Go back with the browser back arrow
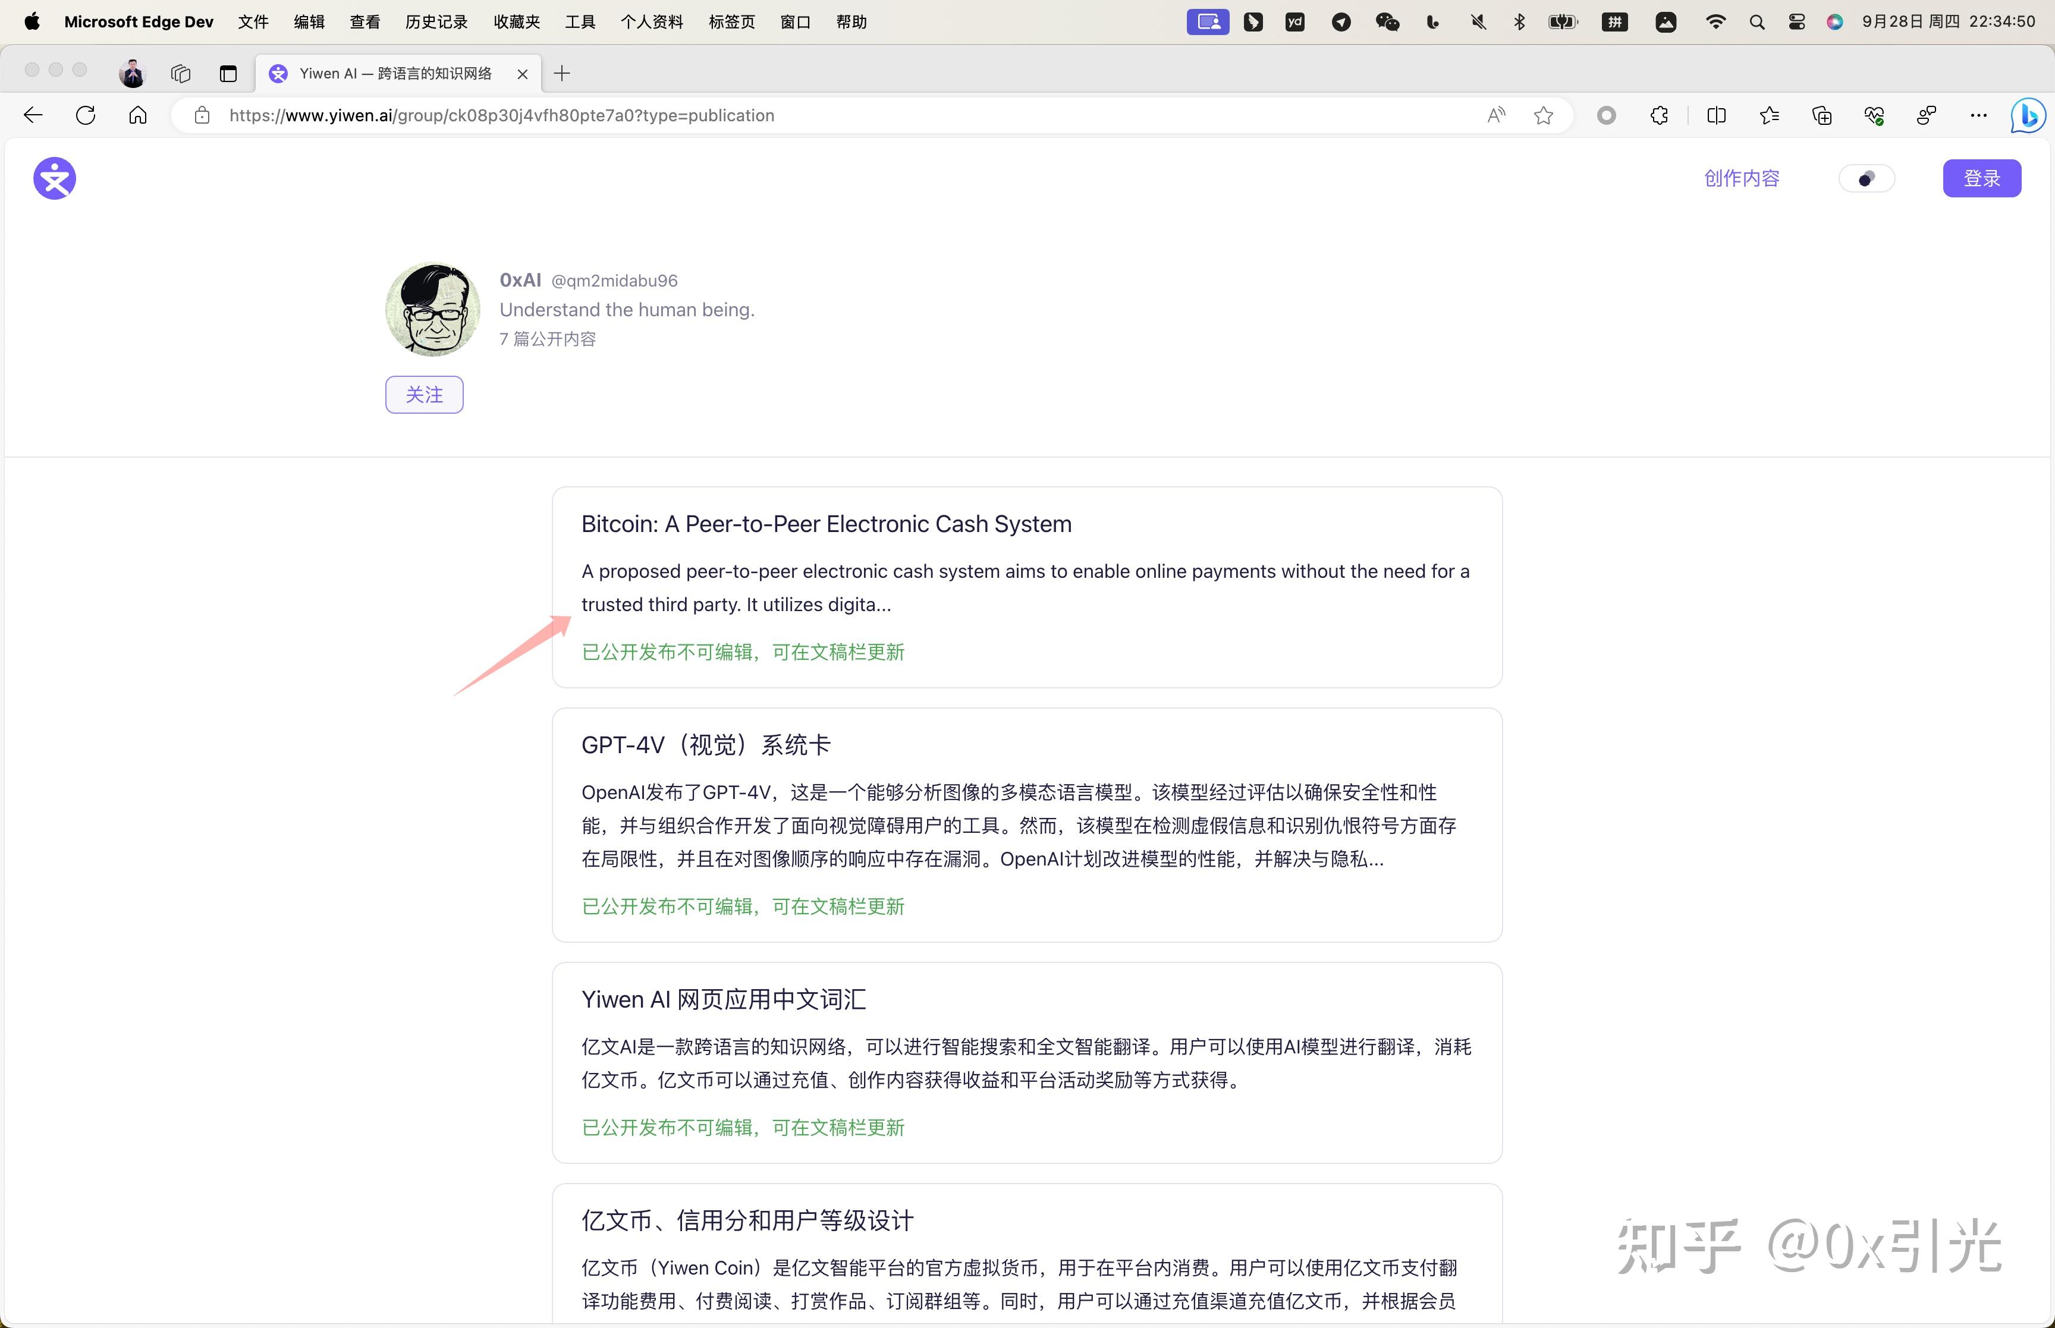The height and width of the screenshot is (1328, 2055). coord(34,115)
